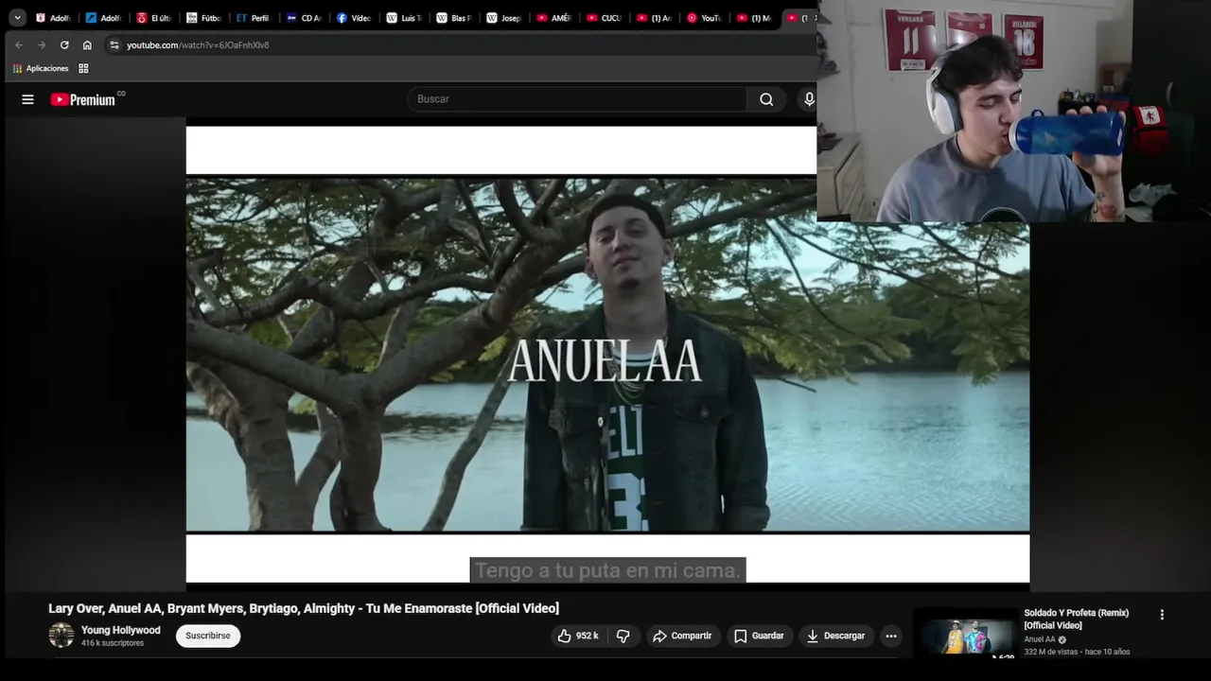Like the video with 952 k likes
Image resolution: width=1211 pixels, height=681 pixels.
pyautogui.click(x=578, y=636)
